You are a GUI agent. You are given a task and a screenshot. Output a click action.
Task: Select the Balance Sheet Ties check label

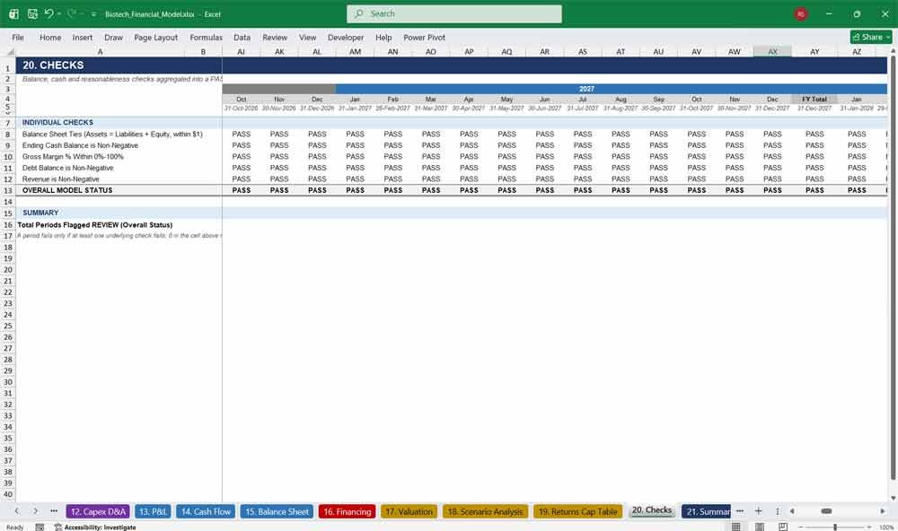[112, 134]
